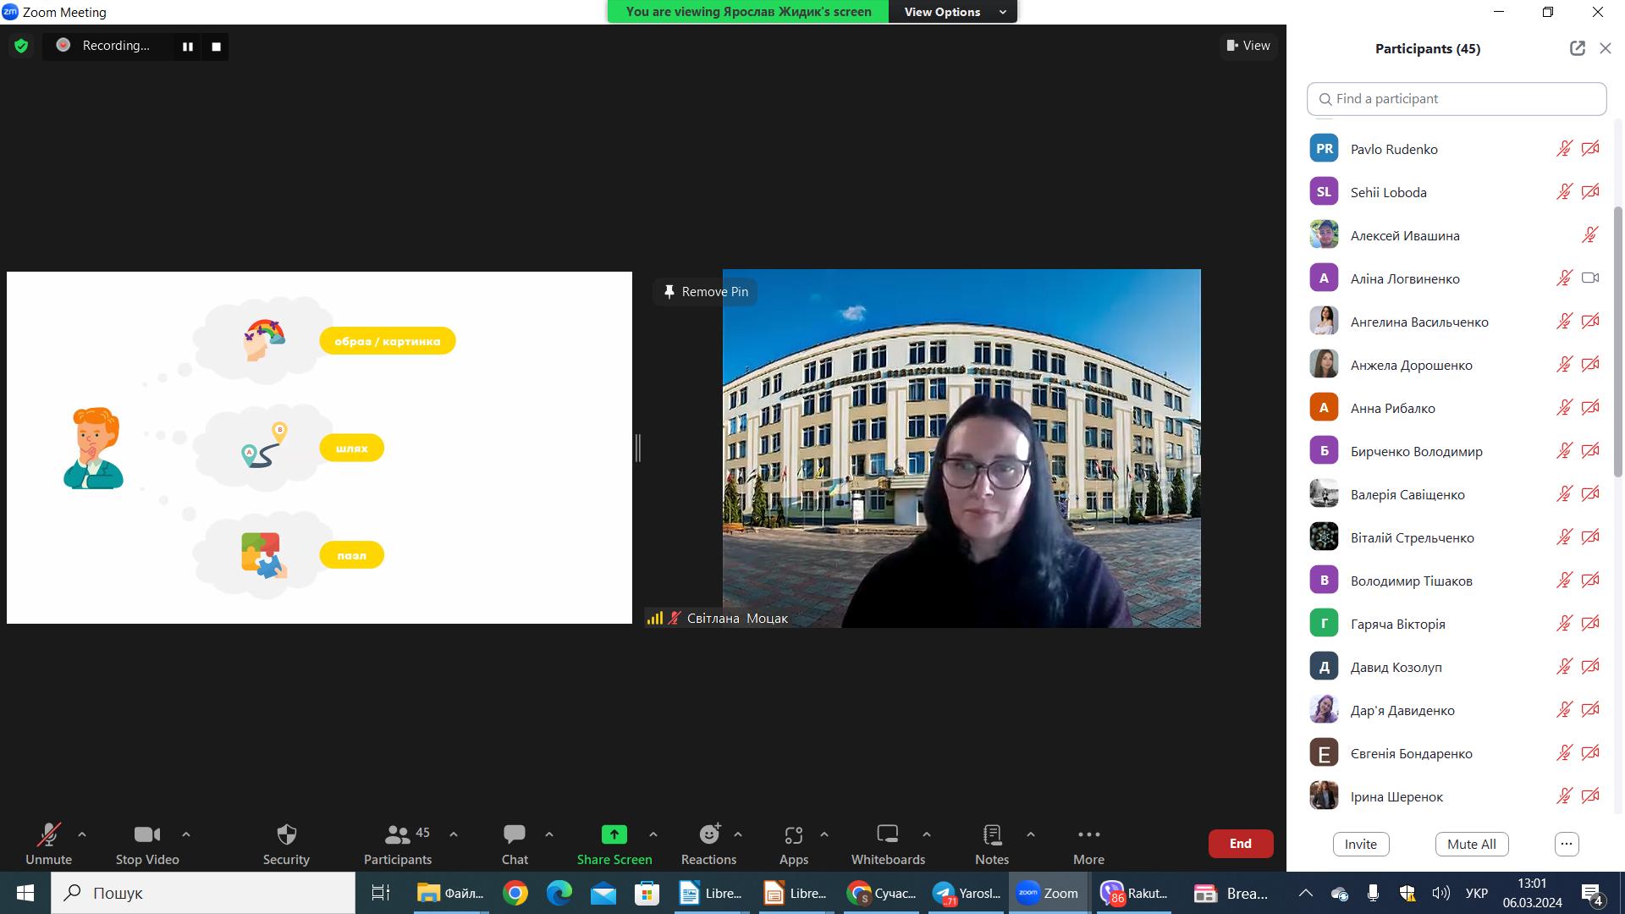Expand the View Options dropdown

tap(953, 12)
